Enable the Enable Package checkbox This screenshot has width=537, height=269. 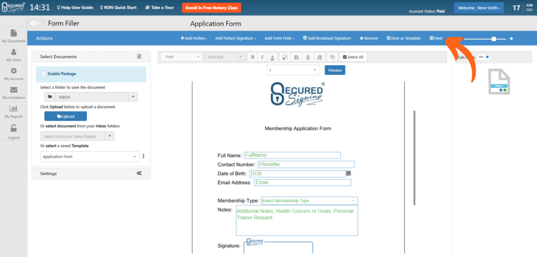point(44,73)
